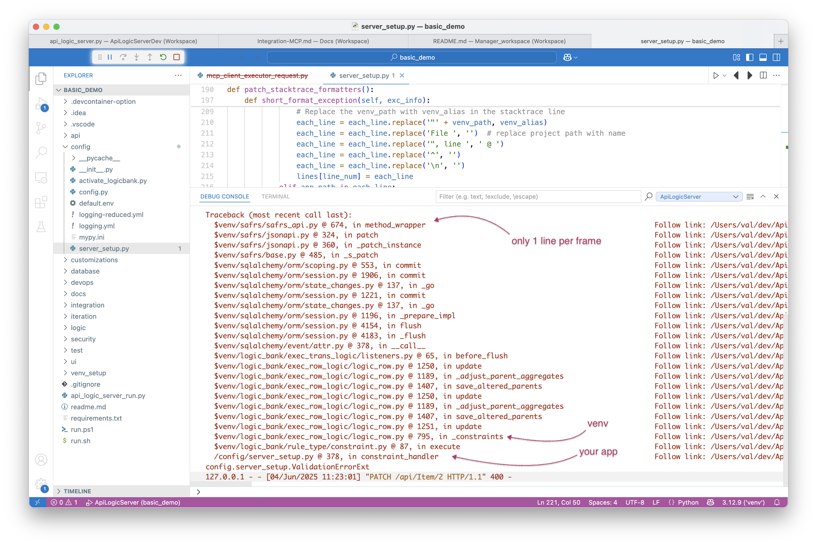Open the Testing flask view

[41, 227]
